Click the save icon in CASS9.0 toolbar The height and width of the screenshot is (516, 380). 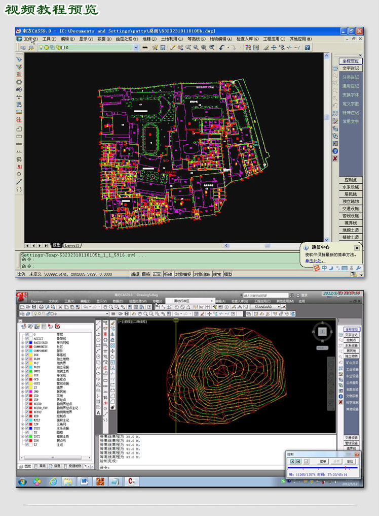click(x=163, y=48)
